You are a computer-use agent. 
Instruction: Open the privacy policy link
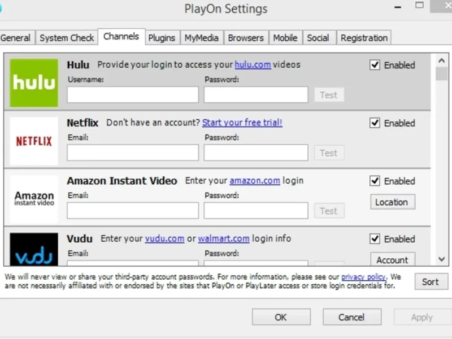tap(363, 277)
